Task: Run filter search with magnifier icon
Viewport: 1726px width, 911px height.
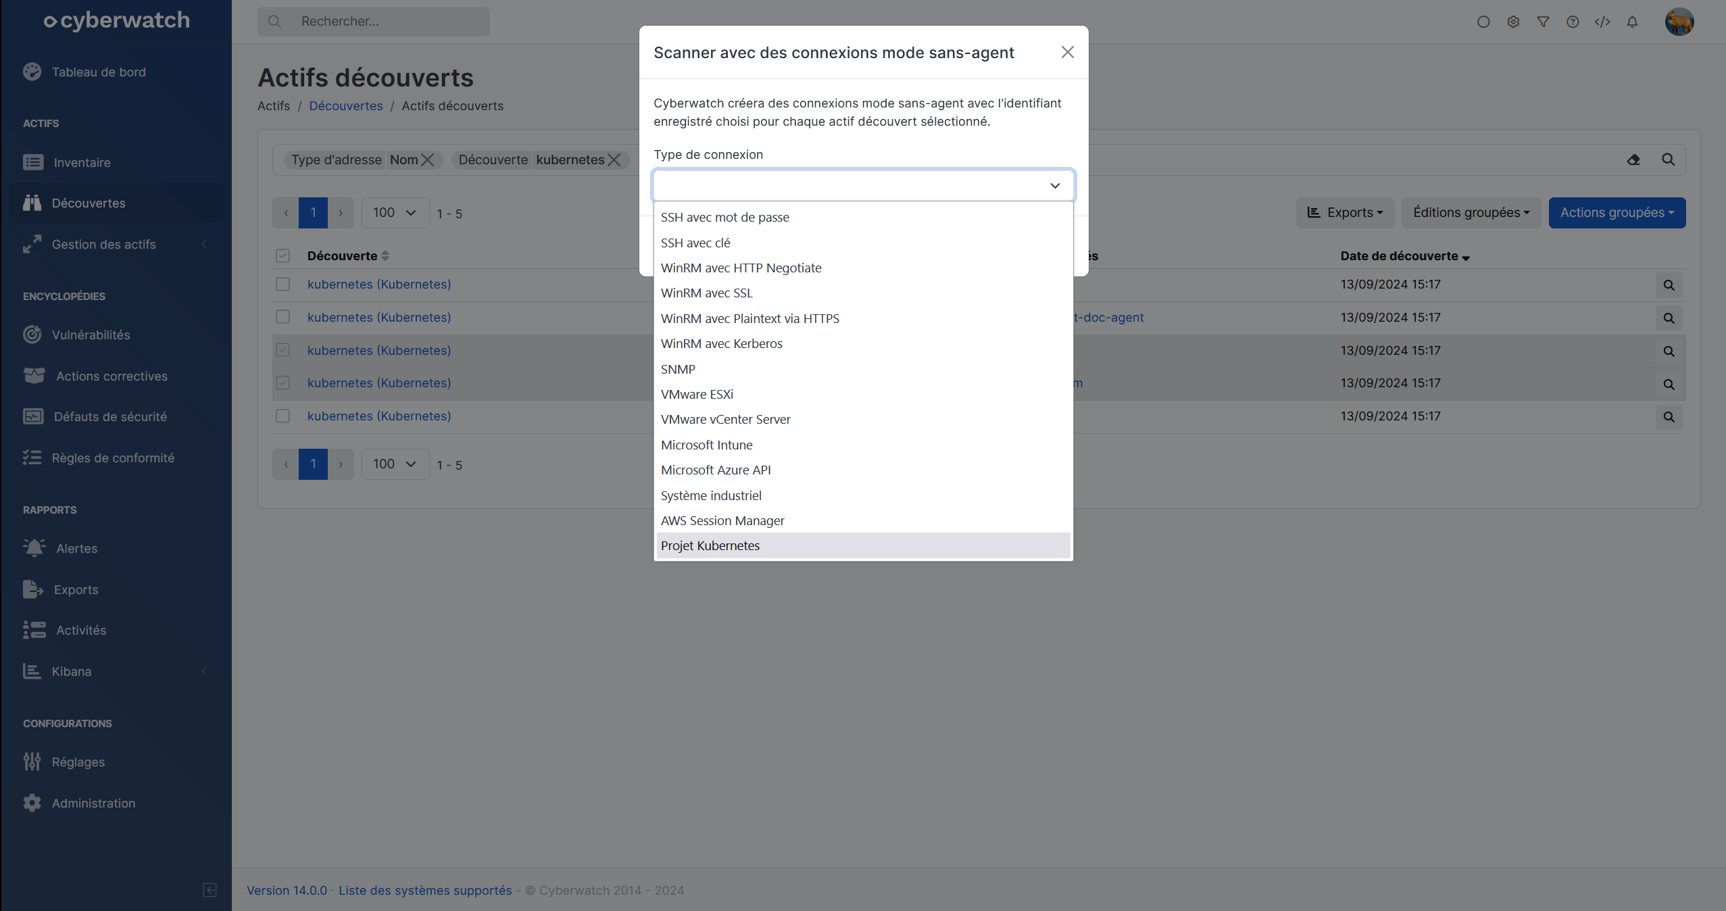Action: click(1669, 159)
